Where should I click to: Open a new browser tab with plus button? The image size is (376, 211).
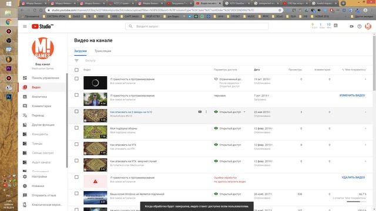click(343, 4)
